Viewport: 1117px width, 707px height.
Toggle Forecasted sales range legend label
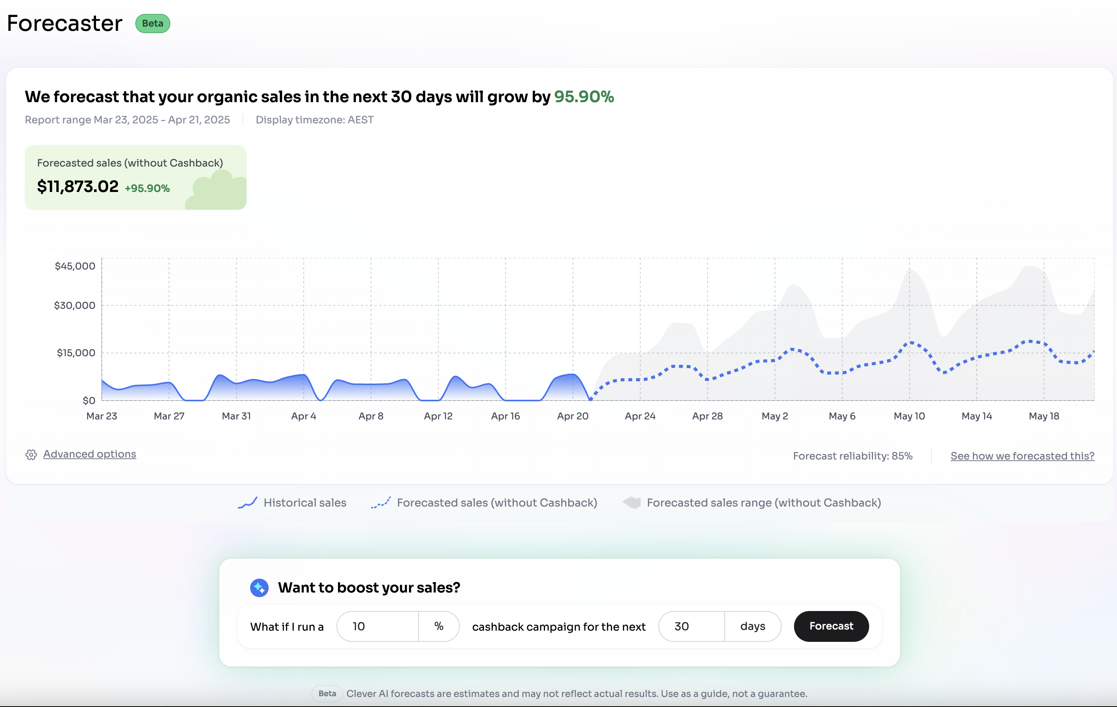click(x=764, y=503)
